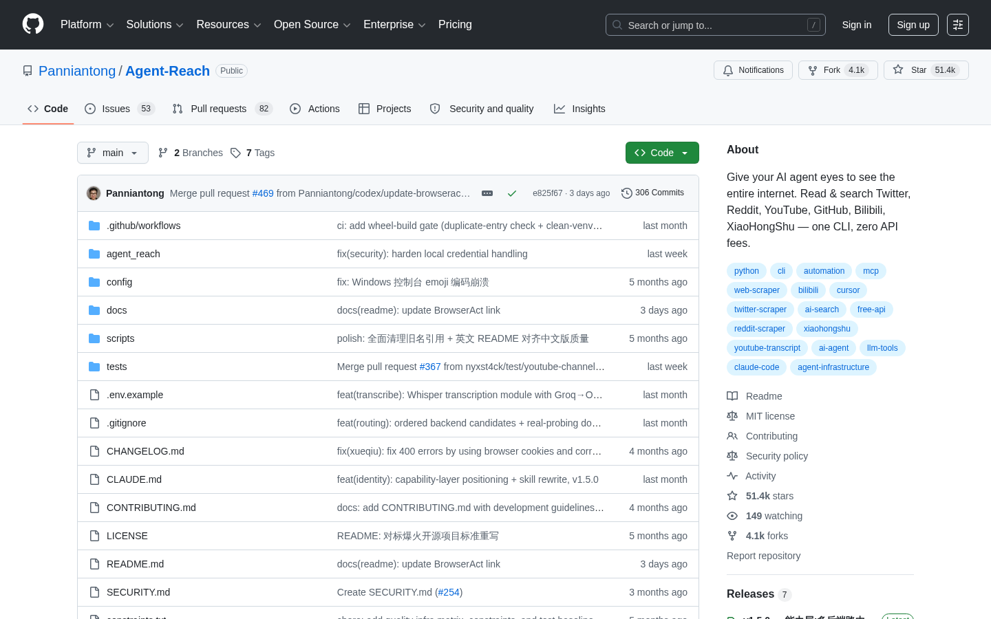Open the .github/workflows folder
This screenshot has height=619, width=991.
point(143,226)
